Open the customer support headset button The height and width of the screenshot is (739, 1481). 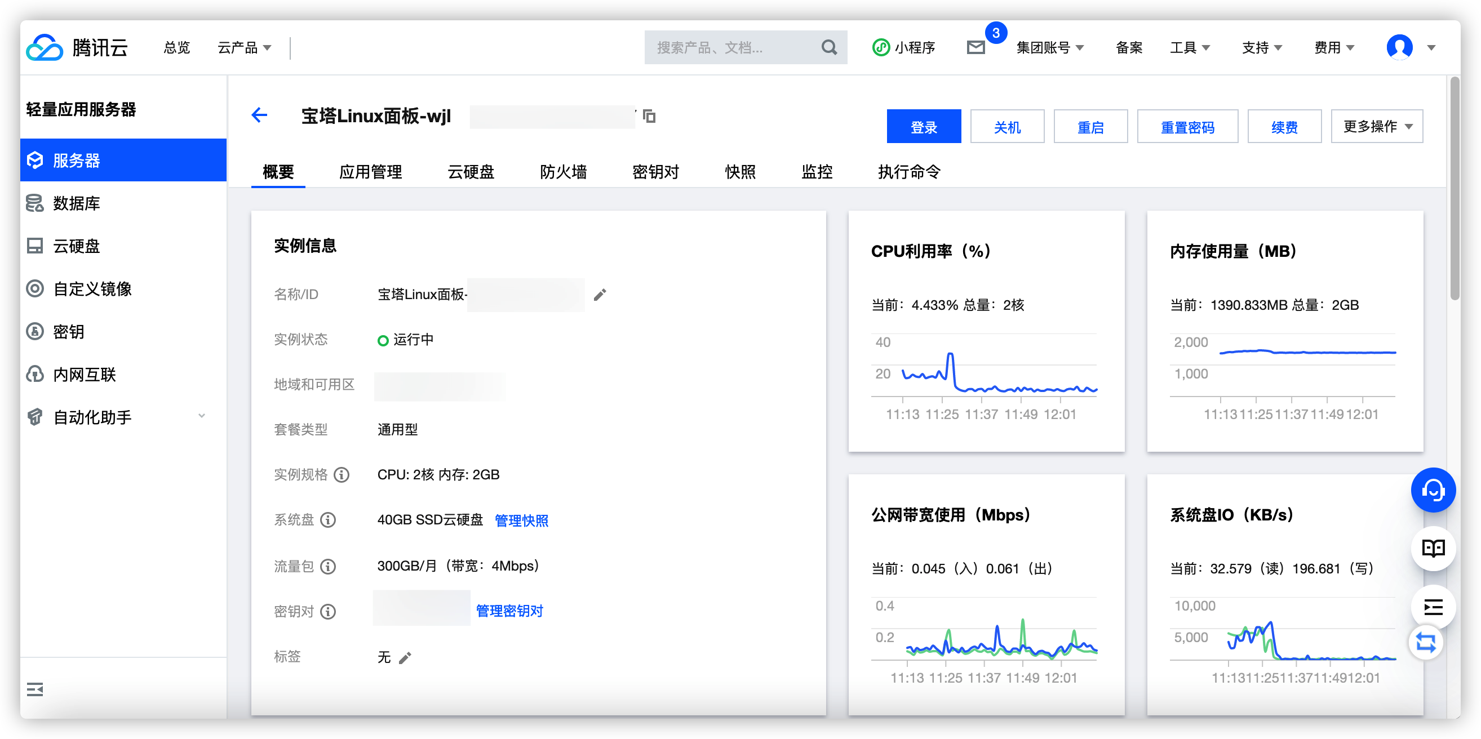(x=1433, y=490)
